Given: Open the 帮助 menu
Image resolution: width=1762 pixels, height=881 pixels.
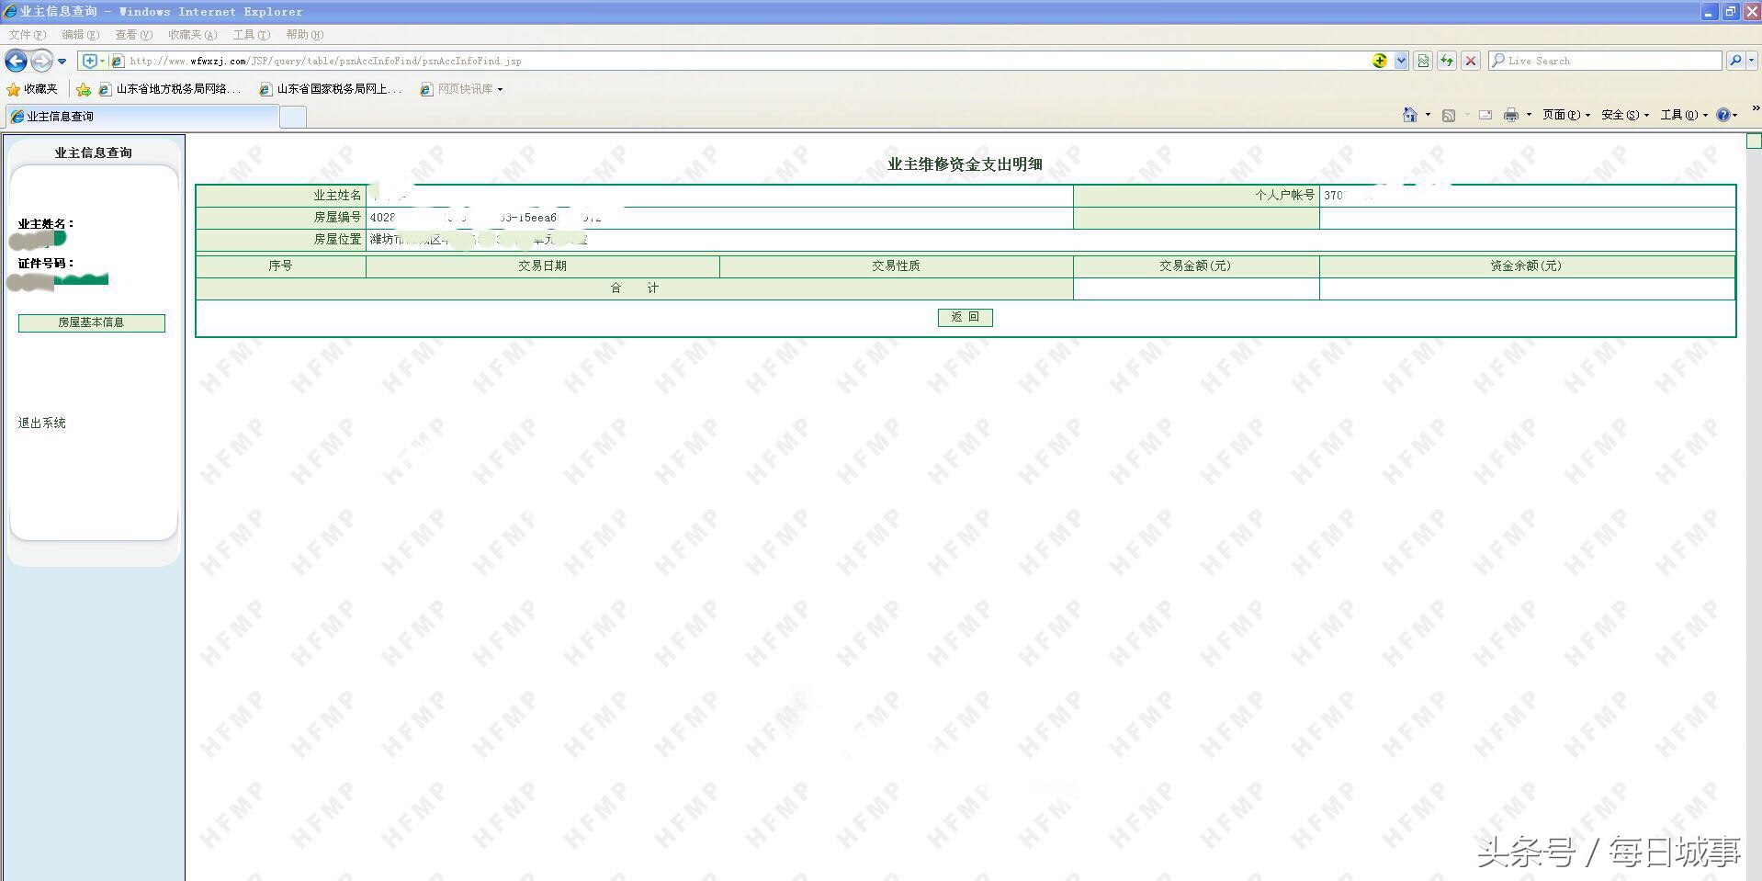Looking at the screenshot, I should pyautogui.click(x=304, y=35).
